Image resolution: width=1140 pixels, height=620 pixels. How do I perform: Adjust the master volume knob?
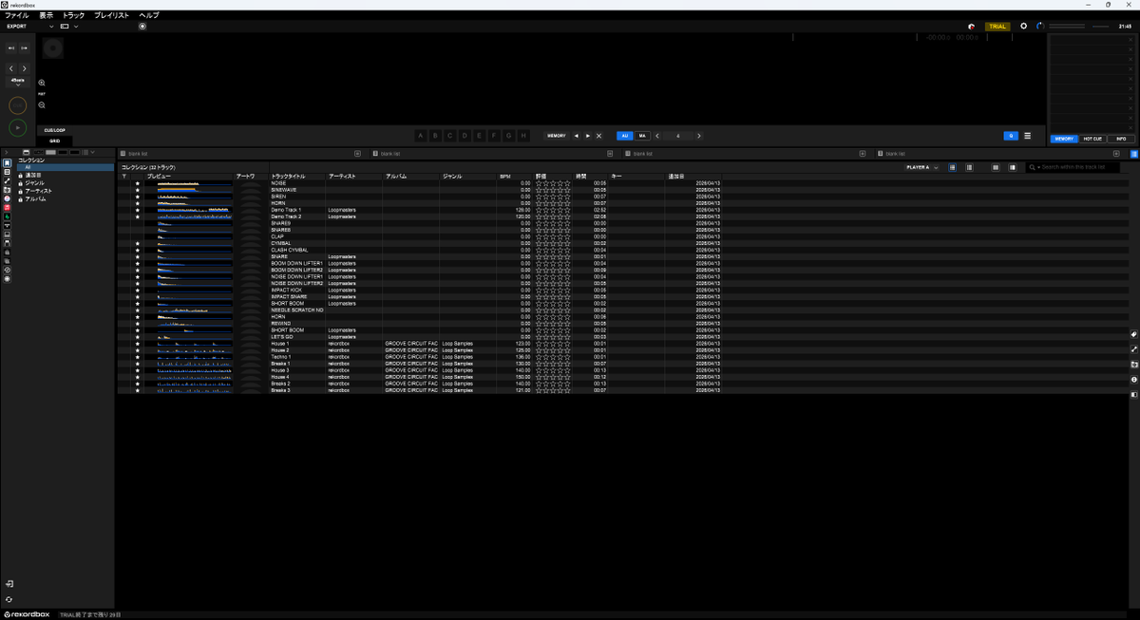click(1040, 27)
